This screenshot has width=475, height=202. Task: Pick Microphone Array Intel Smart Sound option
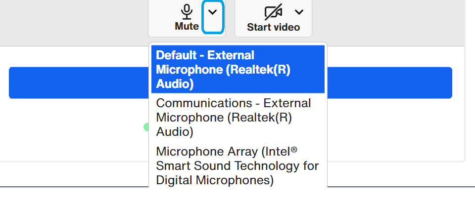pos(238,165)
